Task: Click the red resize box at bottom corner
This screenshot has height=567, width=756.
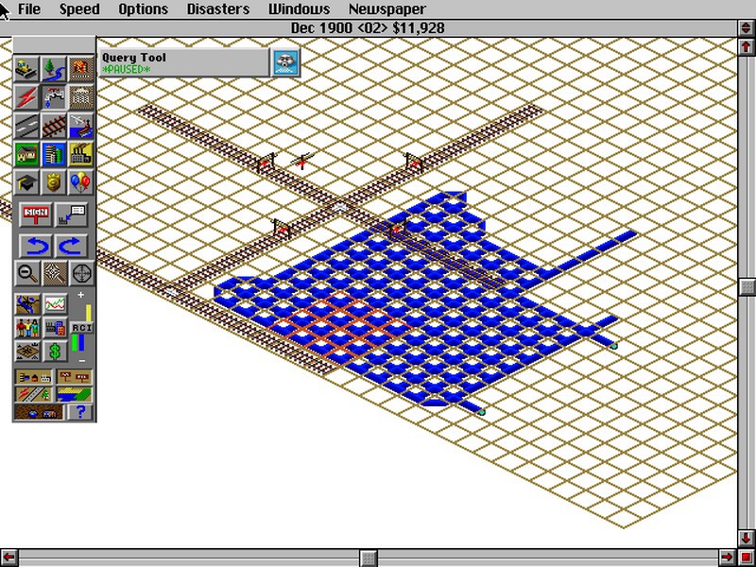Action: [746, 558]
